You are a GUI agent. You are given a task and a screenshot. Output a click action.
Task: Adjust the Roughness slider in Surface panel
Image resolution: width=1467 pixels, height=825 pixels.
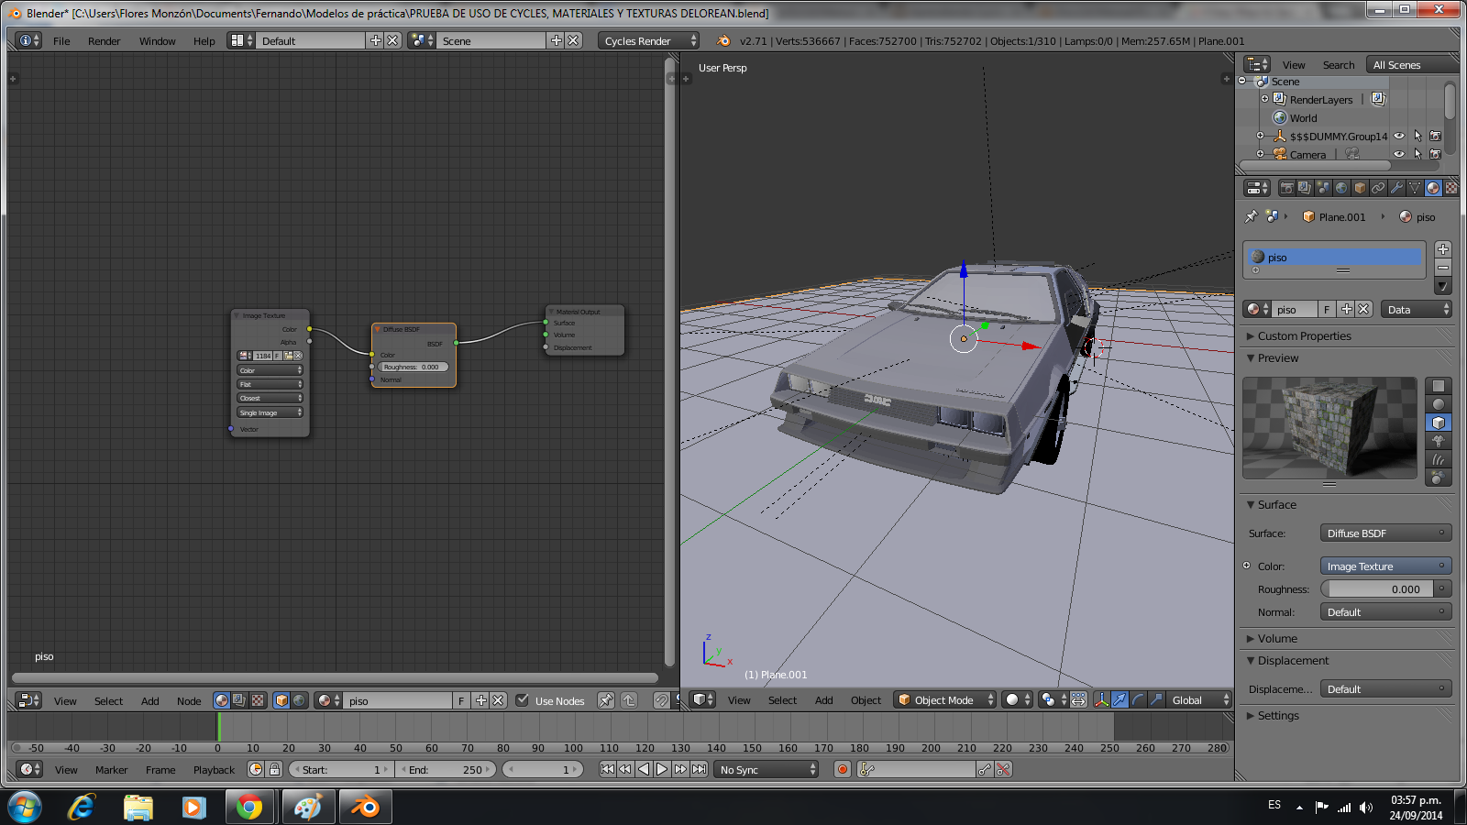(1378, 589)
